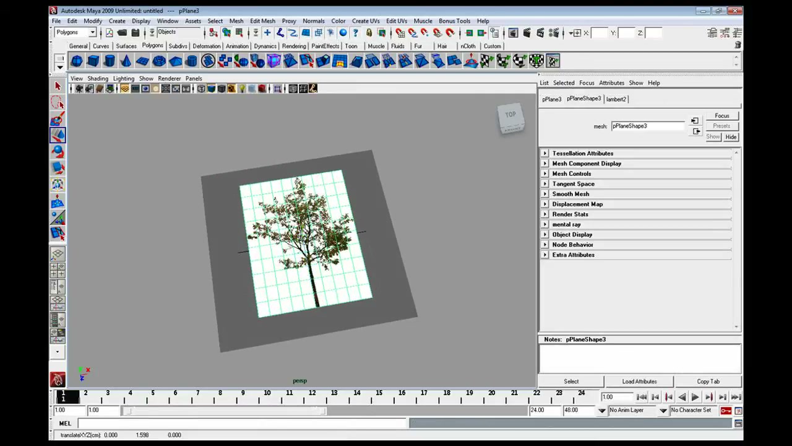The width and height of the screenshot is (792, 446).
Task: Click the Select button at bottom
Action: (x=571, y=382)
